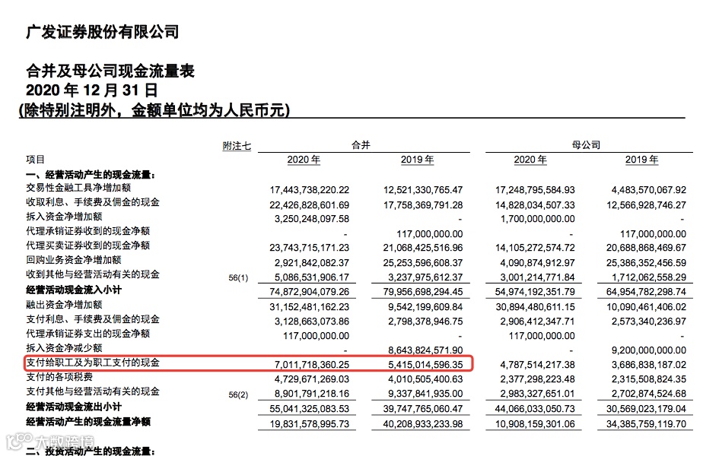
Task: Click the note reference 56(2)
Action: 238,394
